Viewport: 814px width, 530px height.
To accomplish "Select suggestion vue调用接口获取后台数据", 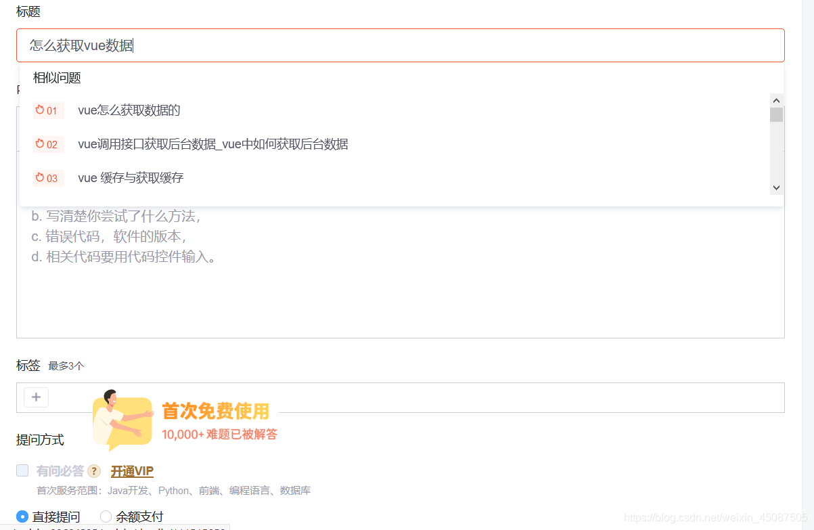I will (x=213, y=144).
